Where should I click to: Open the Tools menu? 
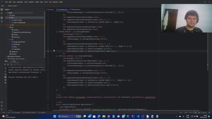[46, 2]
